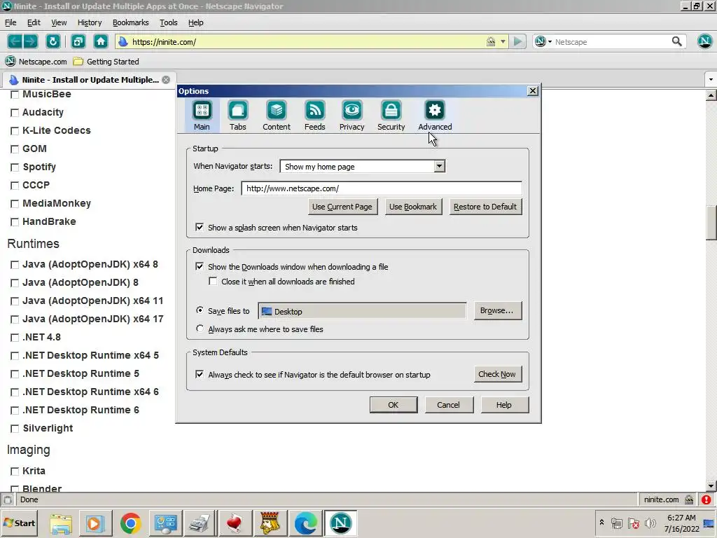Open the View menu
Image resolution: width=717 pixels, height=538 pixels.
(x=59, y=22)
